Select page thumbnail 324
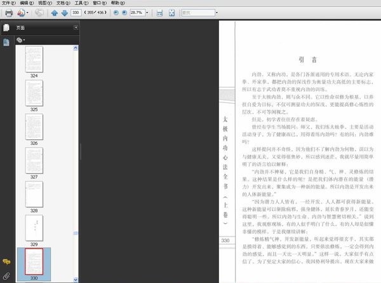Image resolution: width=381 pixels, height=283 pixels. tap(34, 59)
